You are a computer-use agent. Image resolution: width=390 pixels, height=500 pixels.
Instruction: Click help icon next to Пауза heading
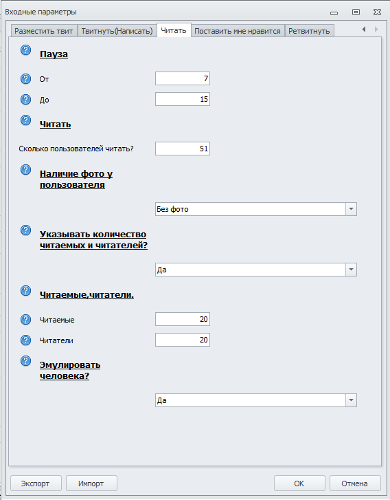click(26, 50)
